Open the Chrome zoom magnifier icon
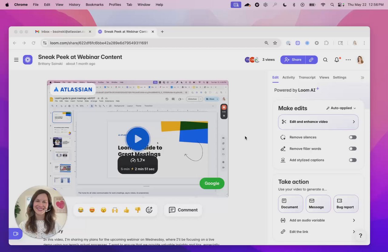The width and height of the screenshot is (388, 252). coord(266,43)
